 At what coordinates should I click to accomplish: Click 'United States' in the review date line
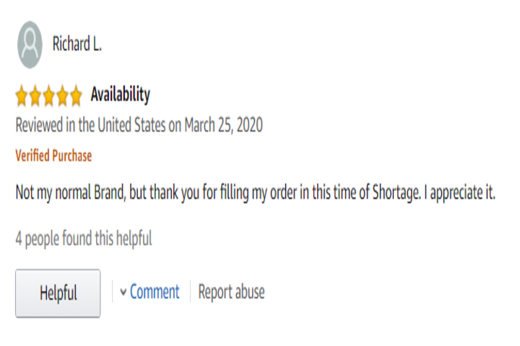131,125
